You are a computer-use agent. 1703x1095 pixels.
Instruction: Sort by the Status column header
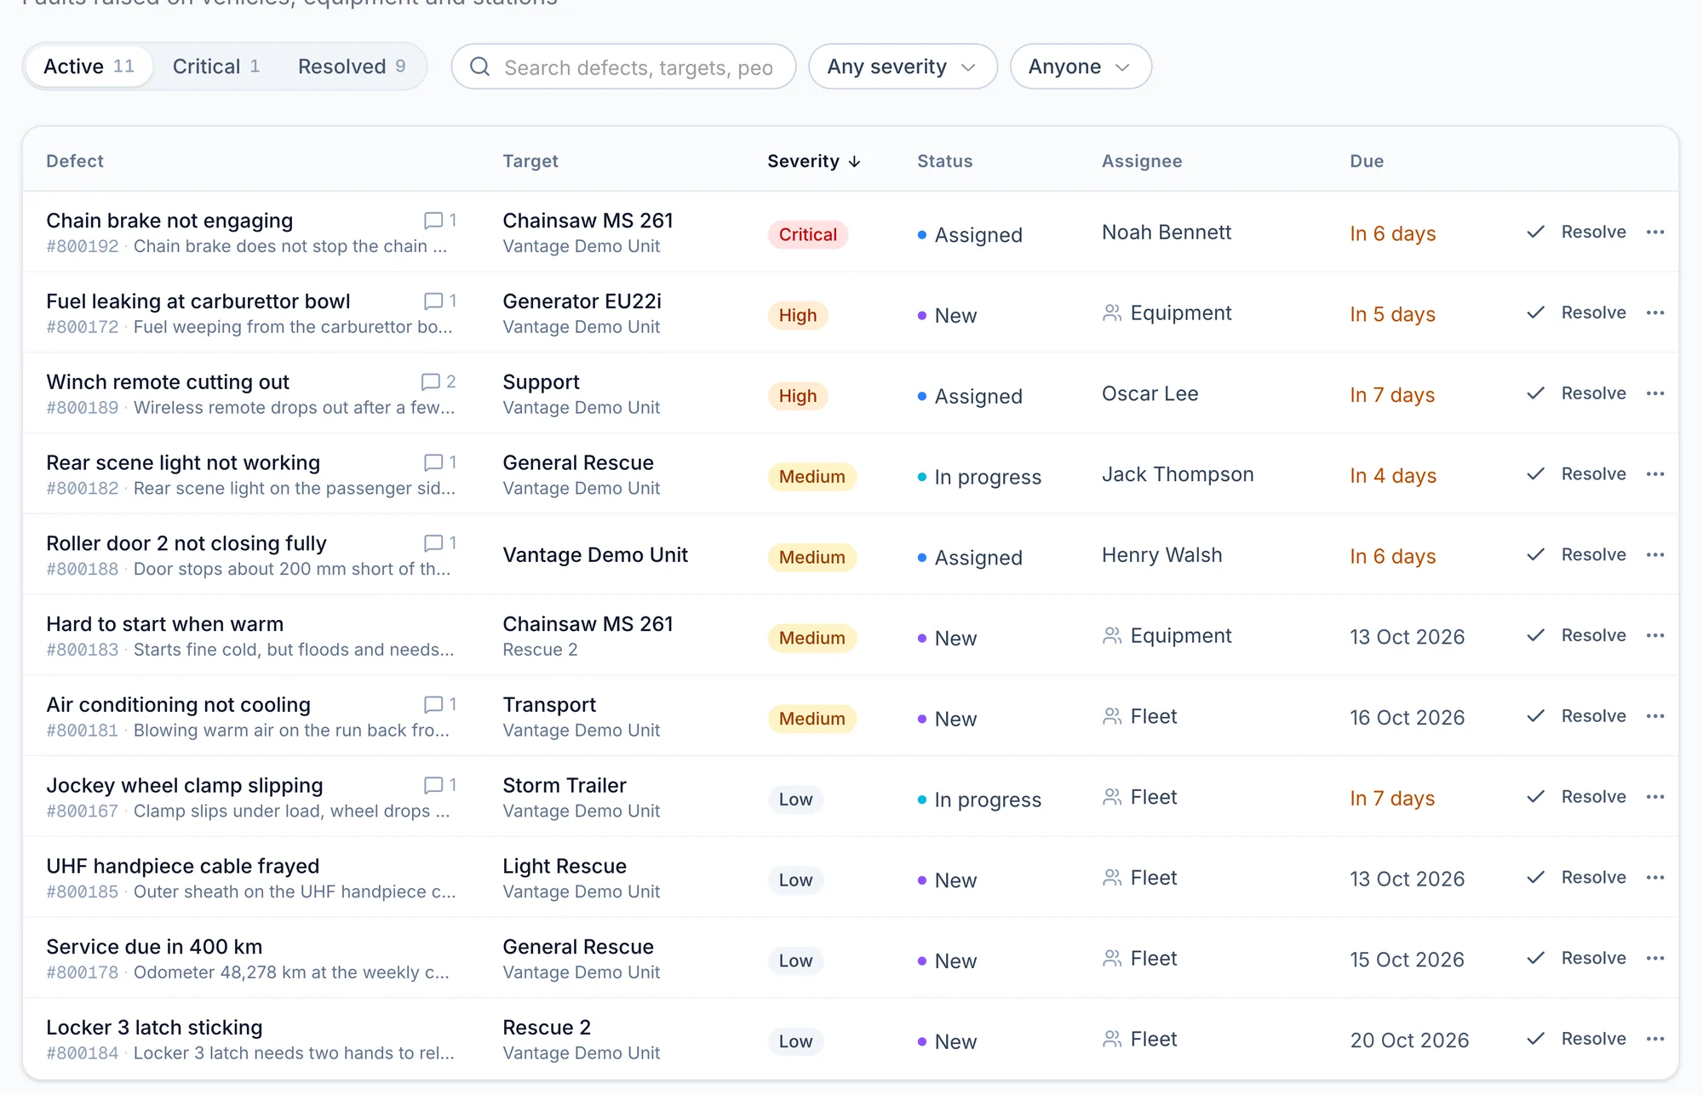point(944,161)
